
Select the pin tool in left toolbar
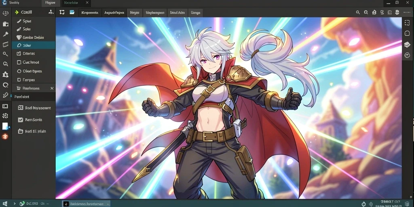pyautogui.click(x=5, y=34)
